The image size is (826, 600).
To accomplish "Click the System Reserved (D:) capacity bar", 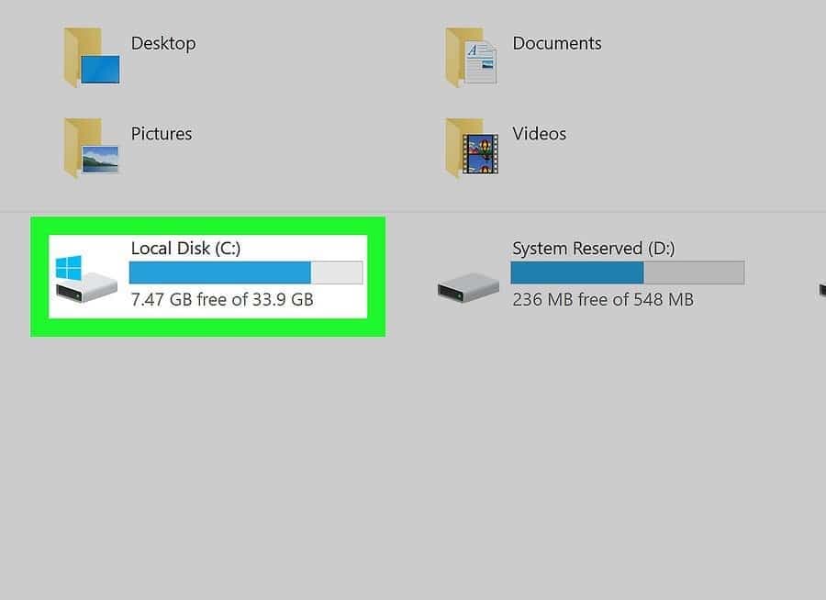I will click(x=627, y=272).
